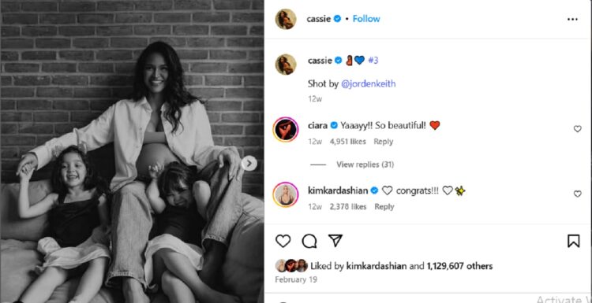The image size is (592, 303).
Task: Follow cassie's account
Action: click(x=366, y=19)
